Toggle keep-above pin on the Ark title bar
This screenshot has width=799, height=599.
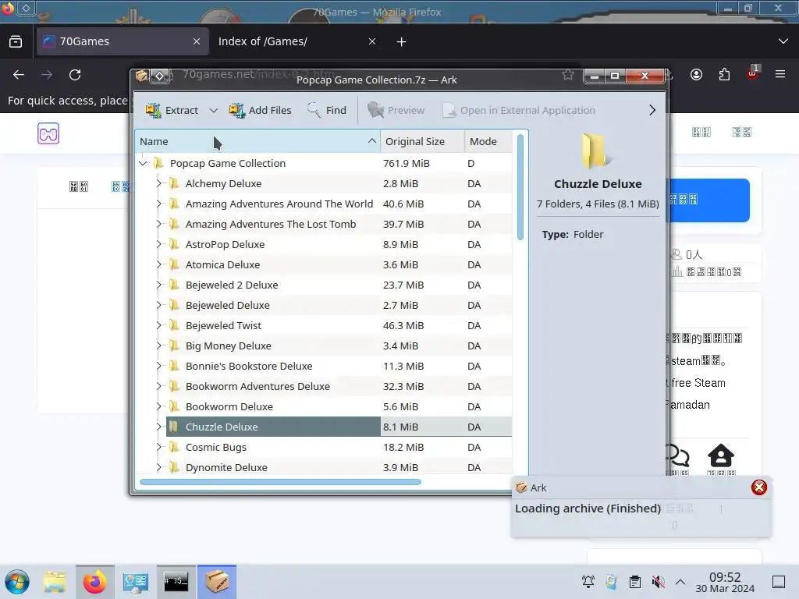pos(159,76)
